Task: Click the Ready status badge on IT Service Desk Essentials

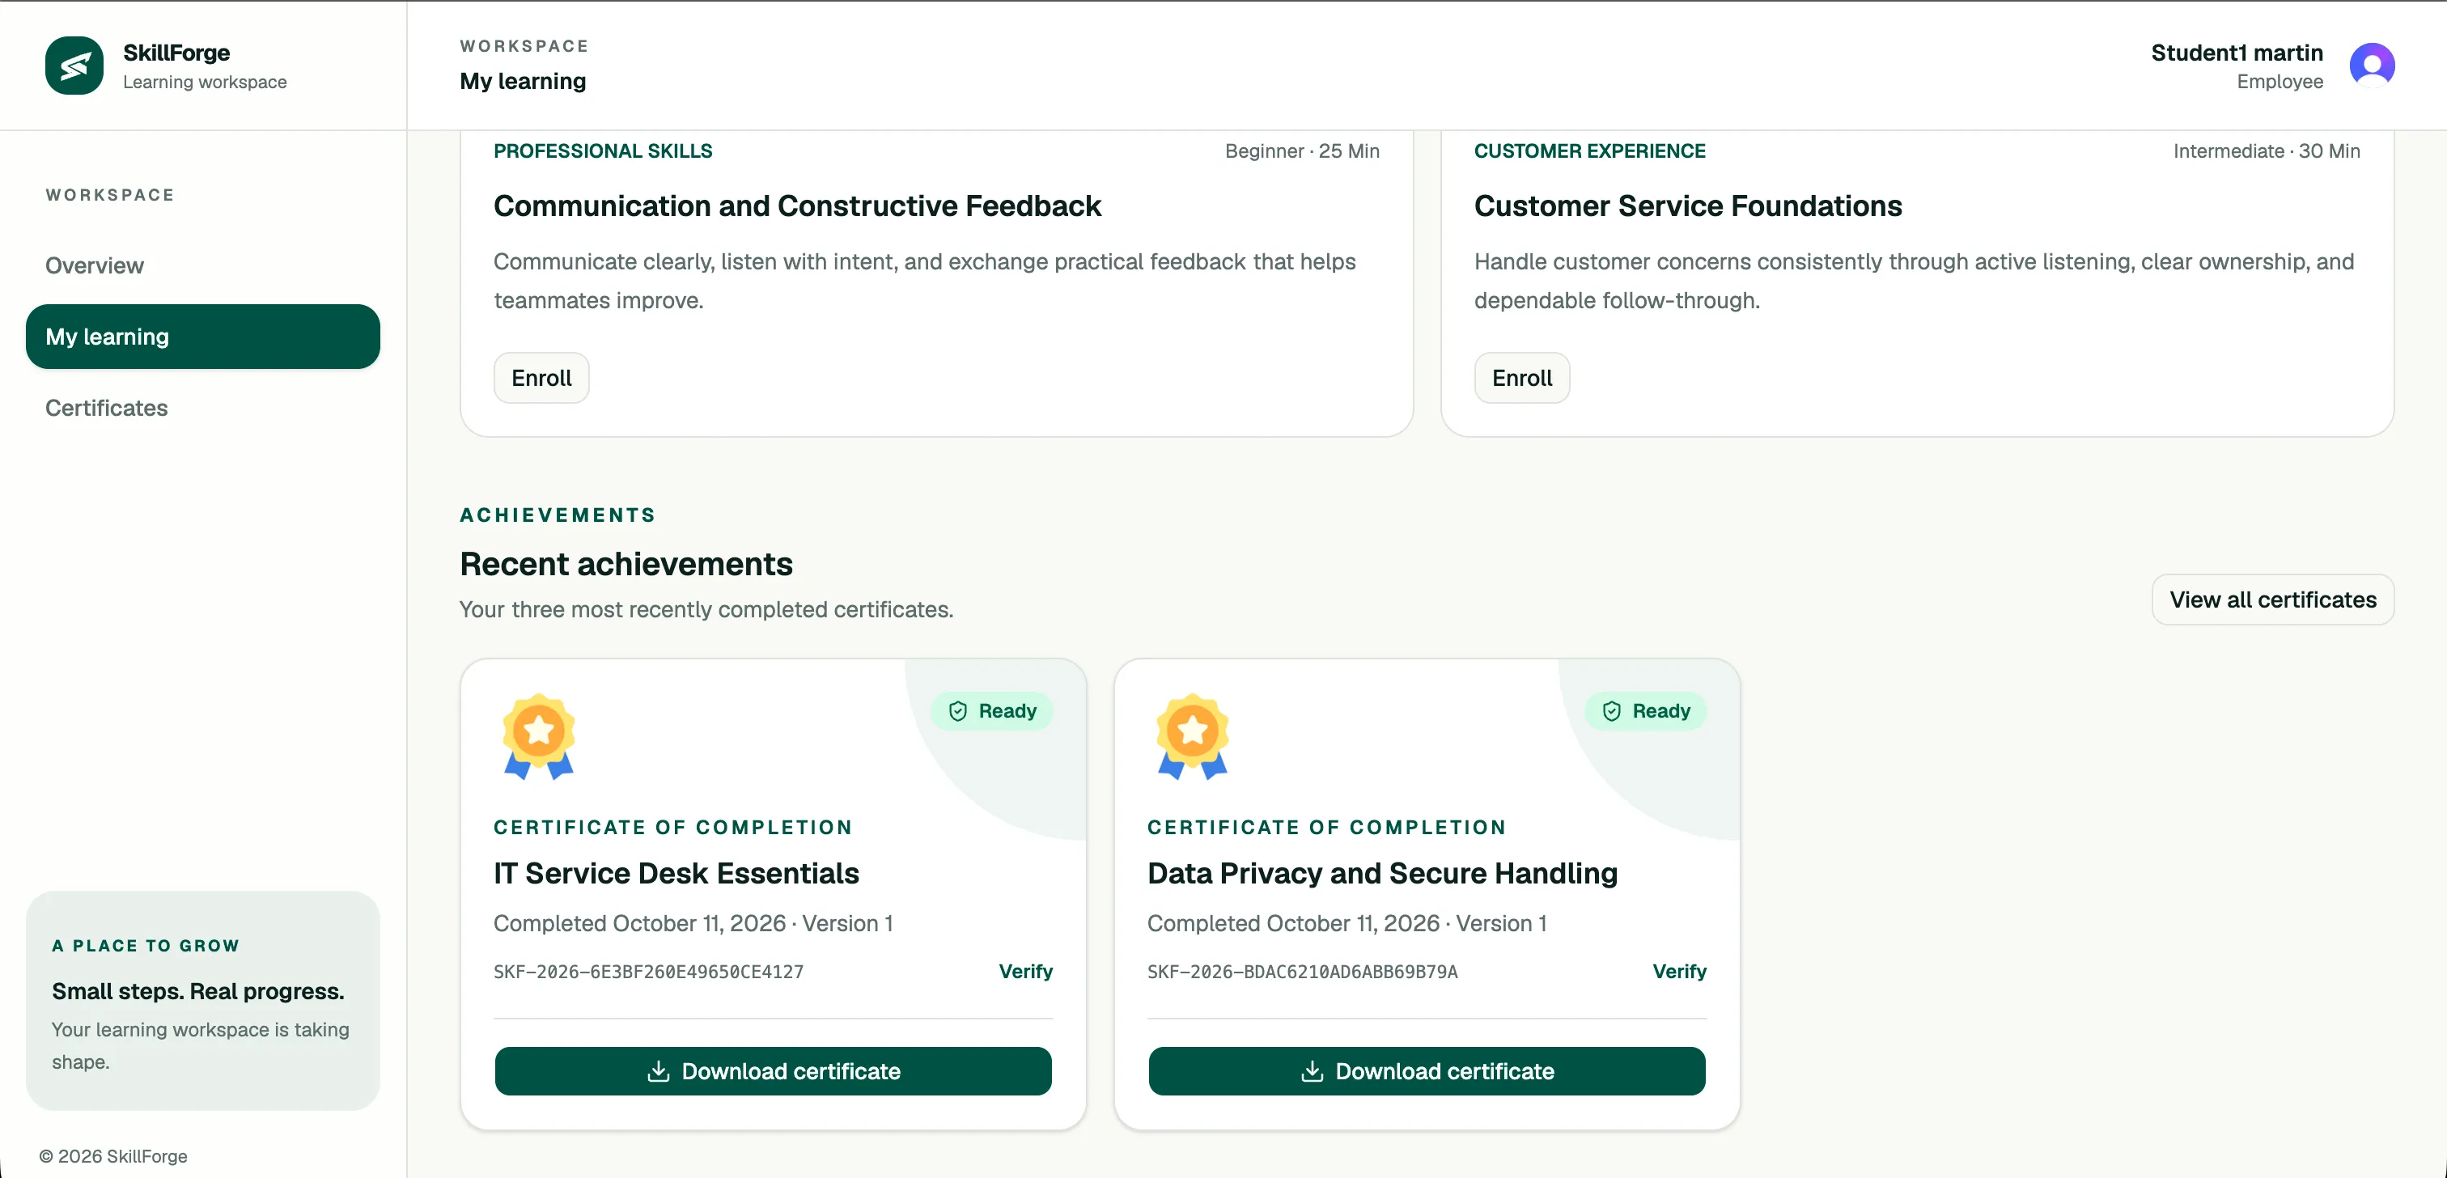Action: pos(992,710)
